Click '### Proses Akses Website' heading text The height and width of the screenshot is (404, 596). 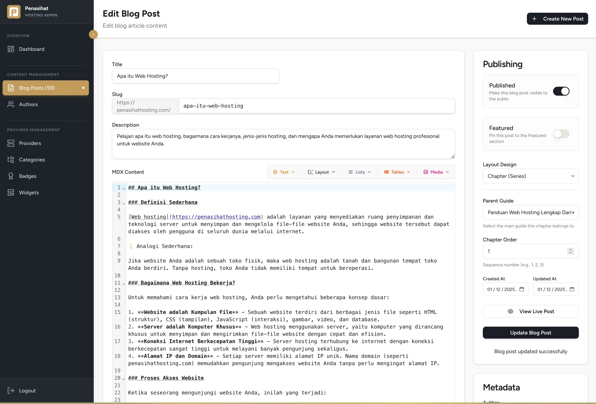166,378
